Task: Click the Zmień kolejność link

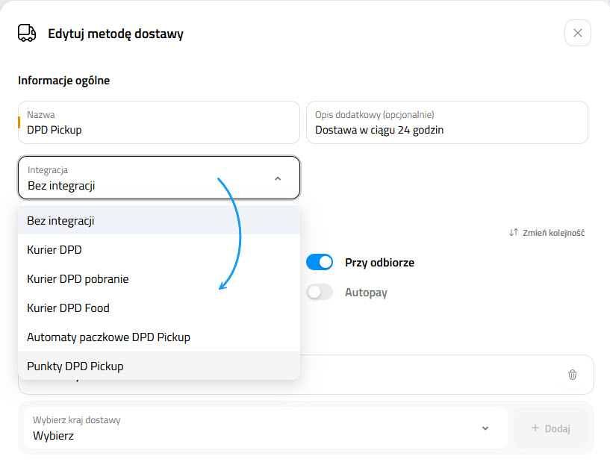Action: pyautogui.click(x=553, y=233)
